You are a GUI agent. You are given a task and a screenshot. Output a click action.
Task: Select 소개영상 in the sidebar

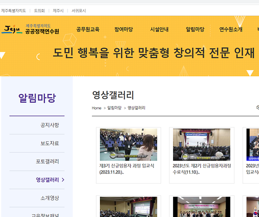(50, 198)
